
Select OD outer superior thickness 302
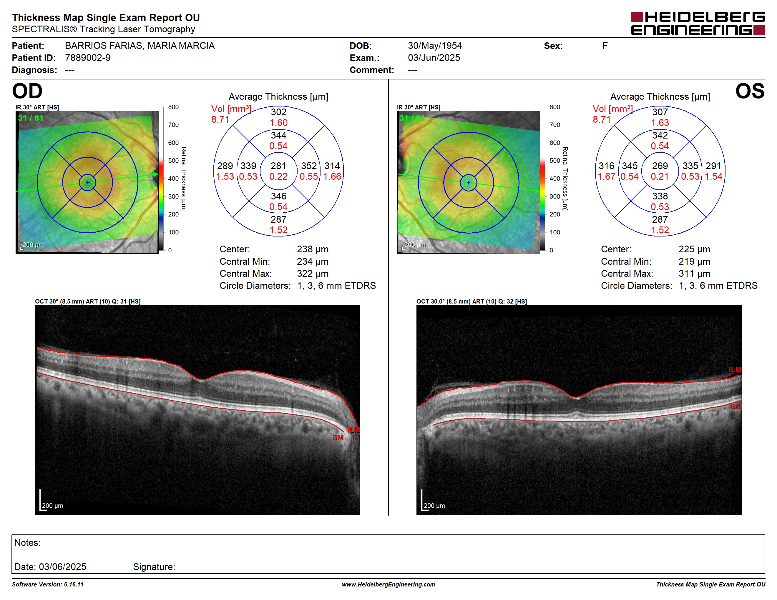(x=278, y=112)
